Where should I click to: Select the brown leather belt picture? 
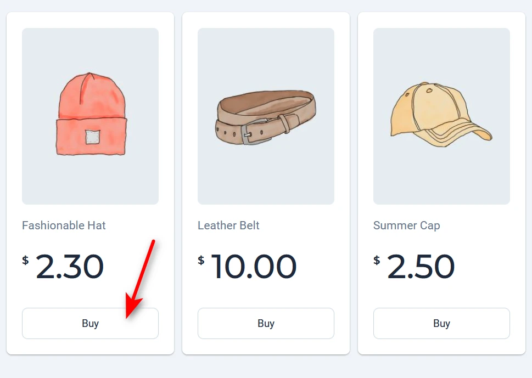click(x=266, y=116)
